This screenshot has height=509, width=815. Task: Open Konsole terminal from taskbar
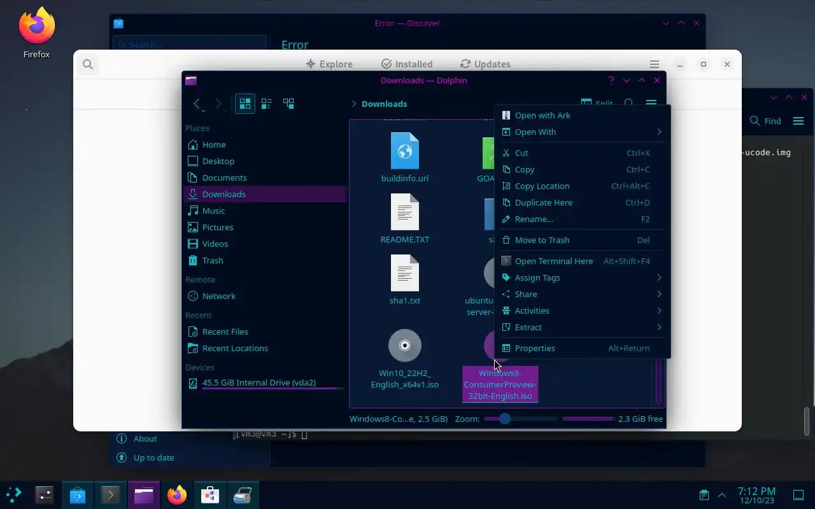[110, 494]
